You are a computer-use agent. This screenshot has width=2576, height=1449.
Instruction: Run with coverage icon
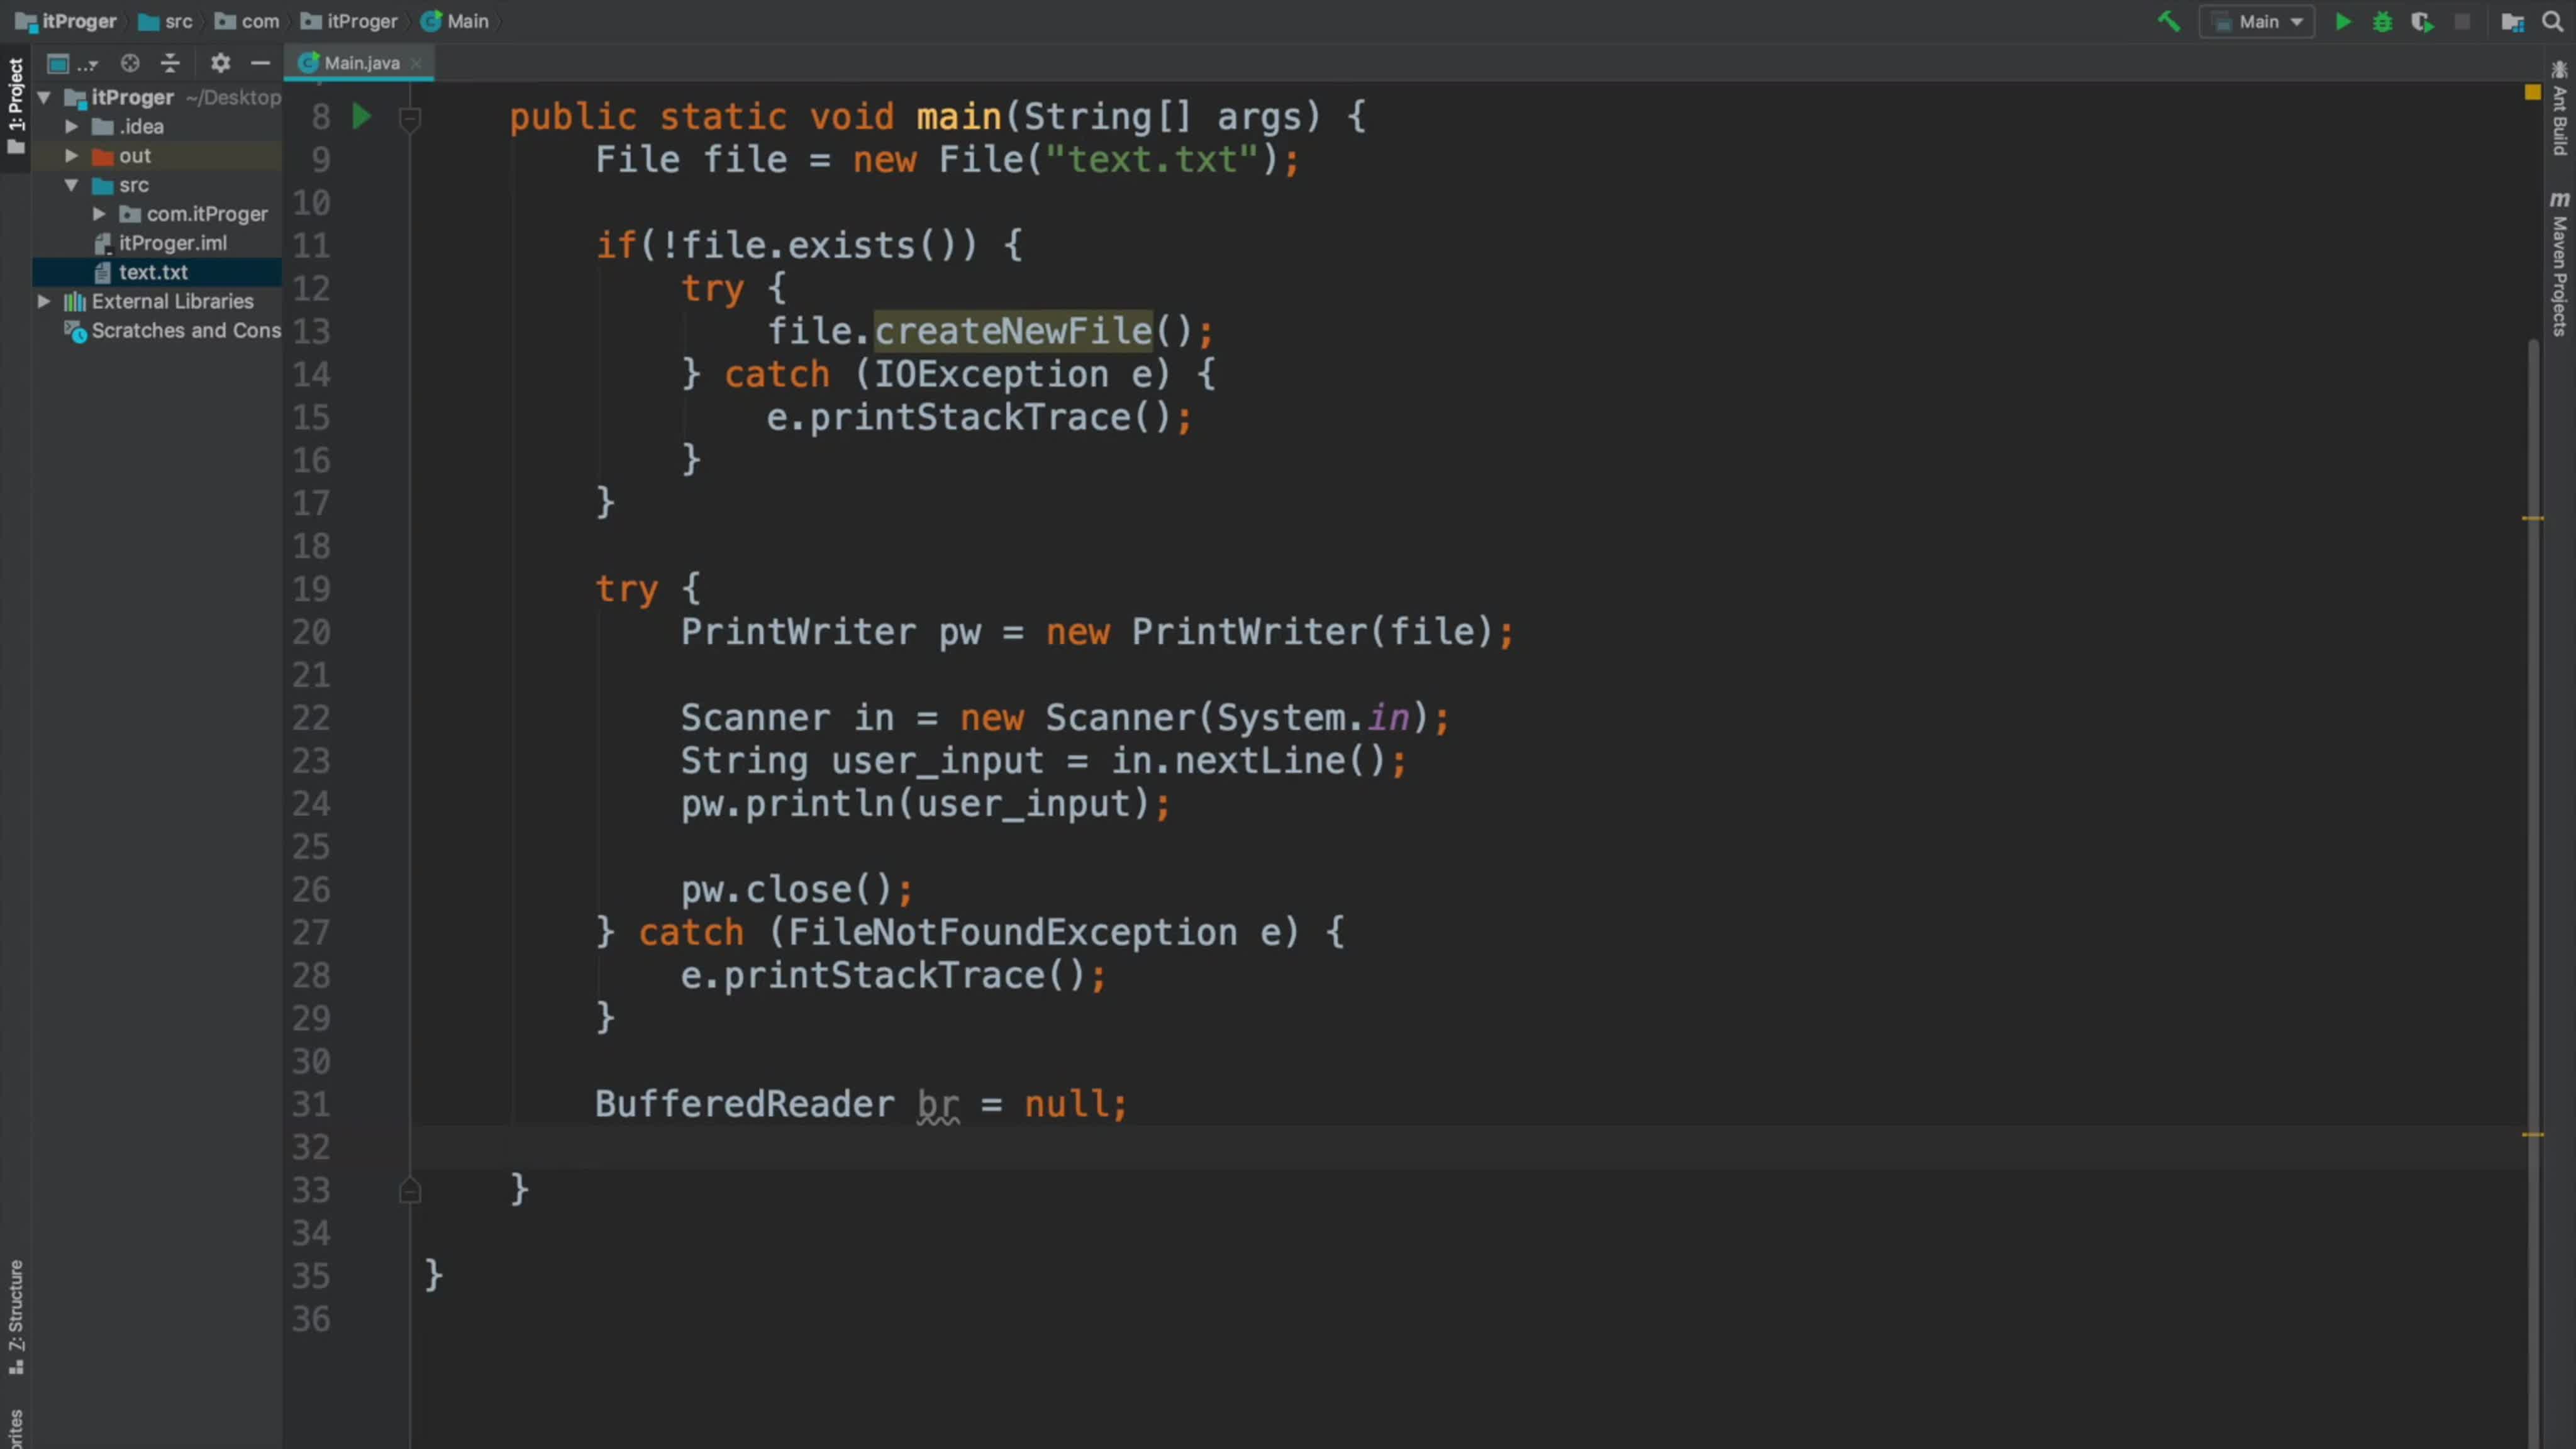click(2422, 21)
